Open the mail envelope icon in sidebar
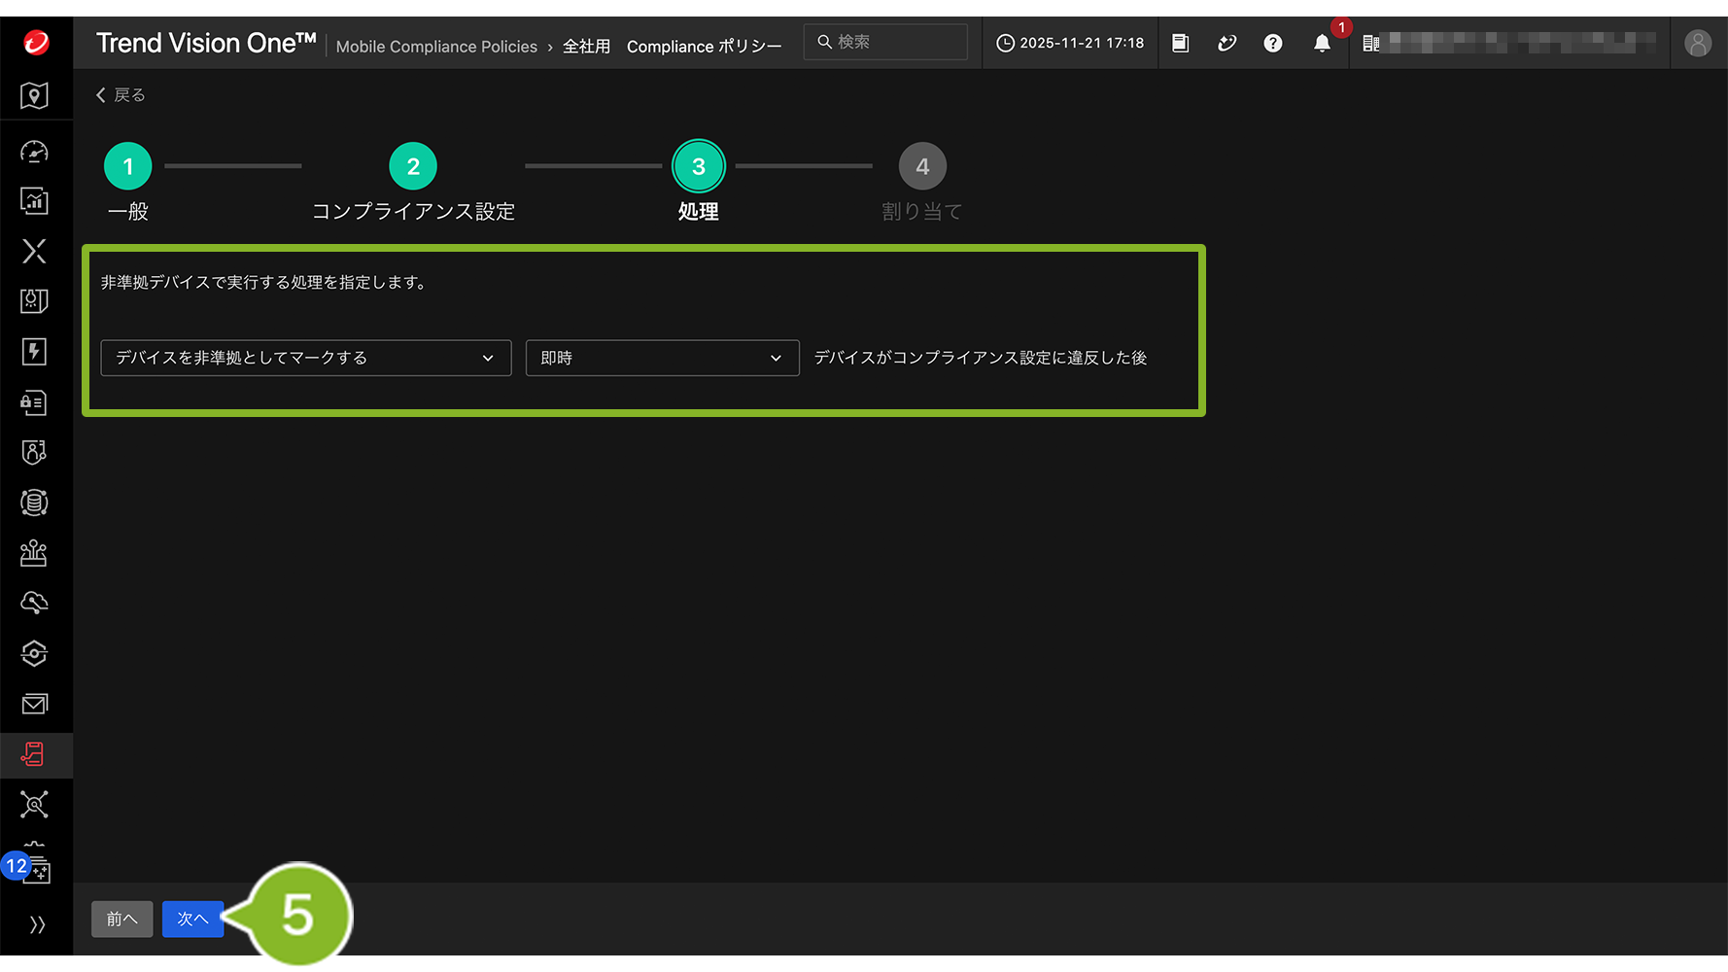 coord(35,704)
